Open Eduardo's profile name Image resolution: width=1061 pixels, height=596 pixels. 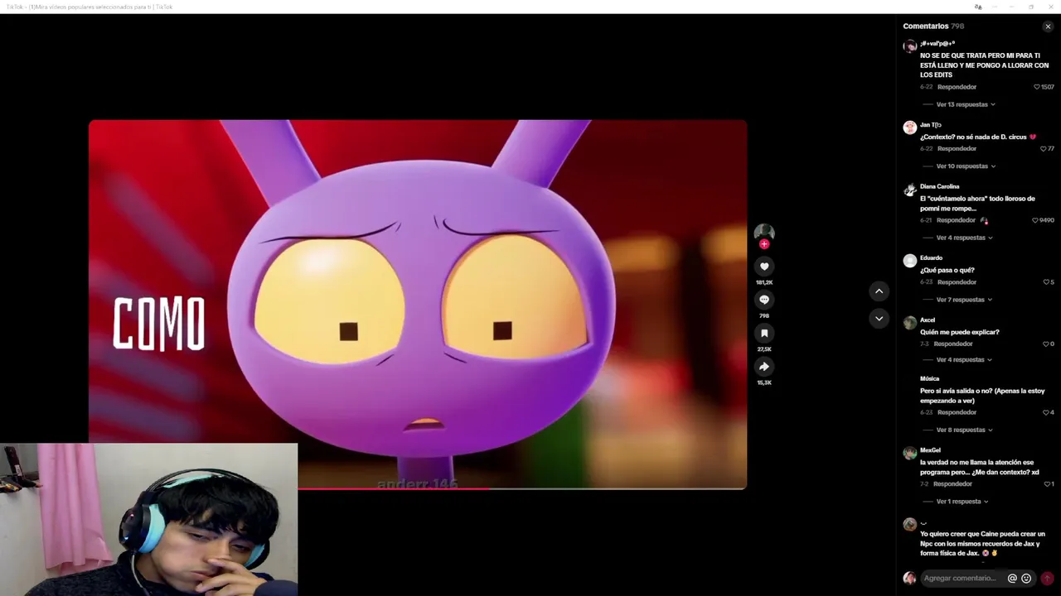(x=931, y=258)
